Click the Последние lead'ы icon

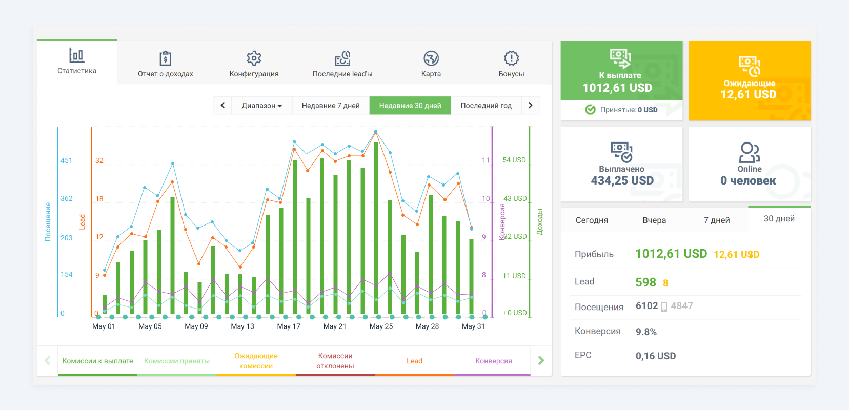pyautogui.click(x=342, y=58)
